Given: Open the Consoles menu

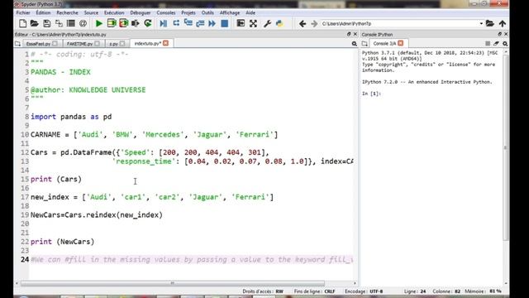Looking at the screenshot, I should pyautogui.click(x=166, y=13).
